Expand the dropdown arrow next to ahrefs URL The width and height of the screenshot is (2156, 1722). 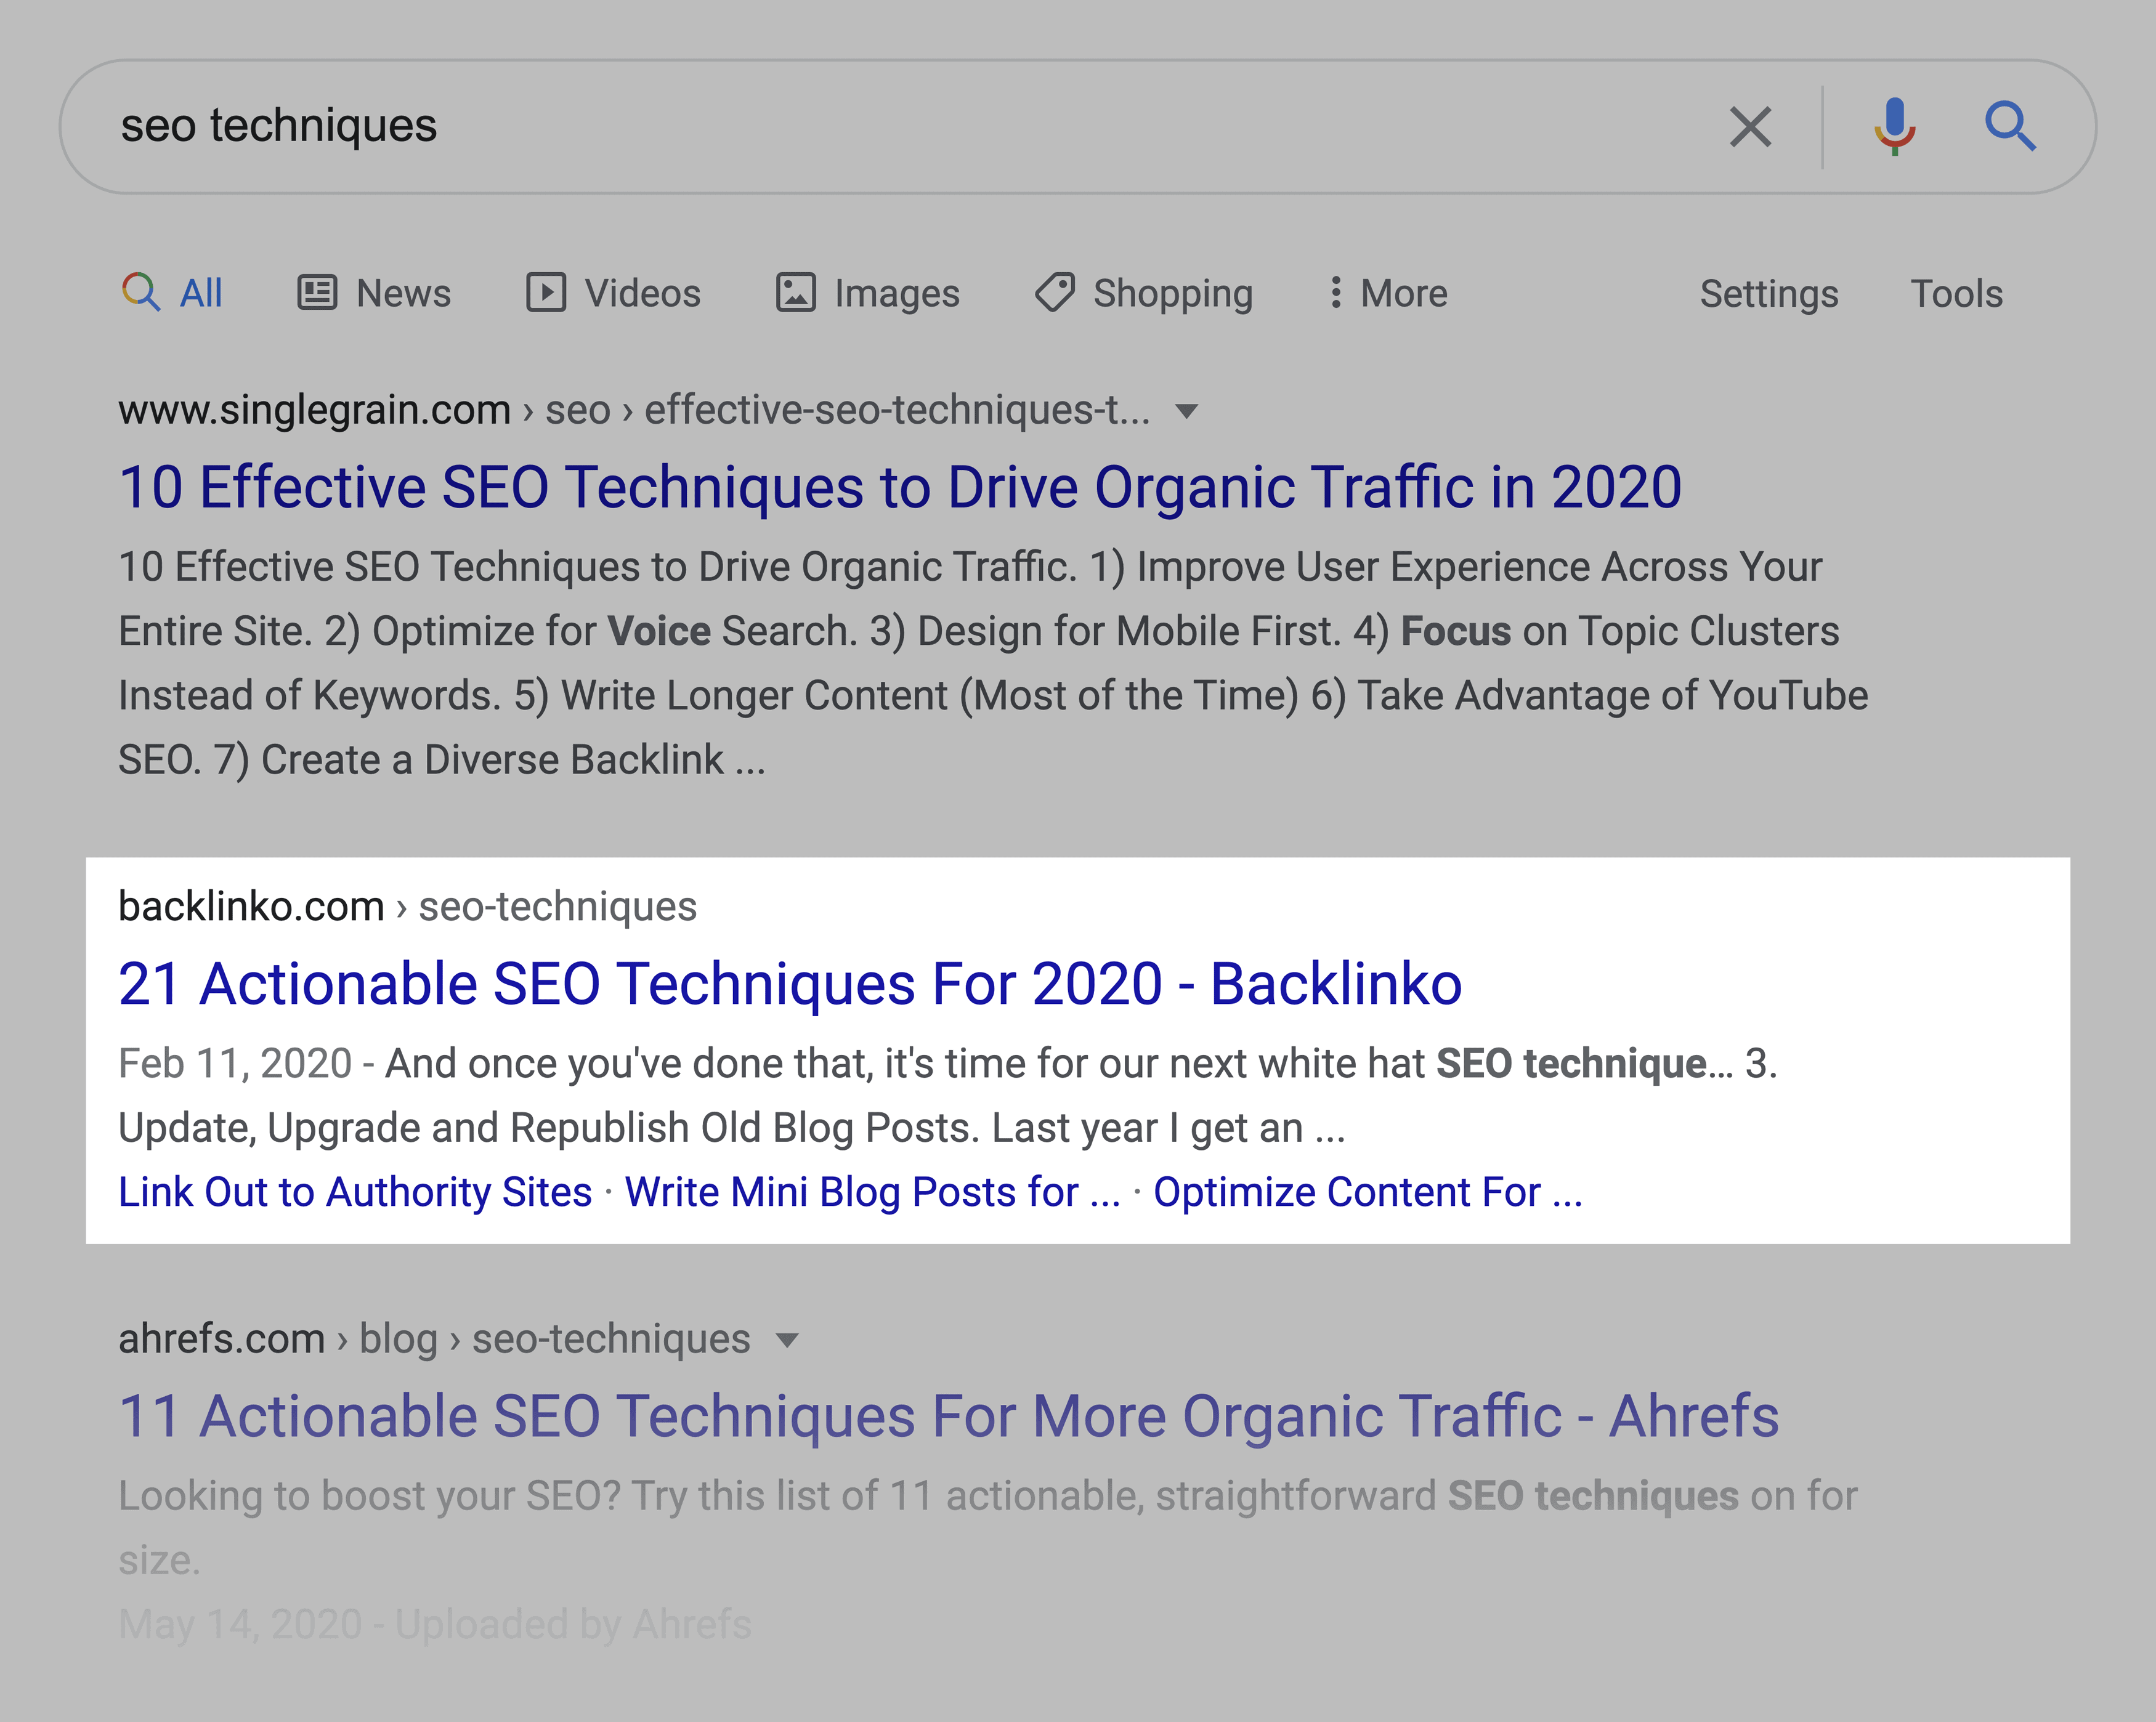click(787, 1340)
